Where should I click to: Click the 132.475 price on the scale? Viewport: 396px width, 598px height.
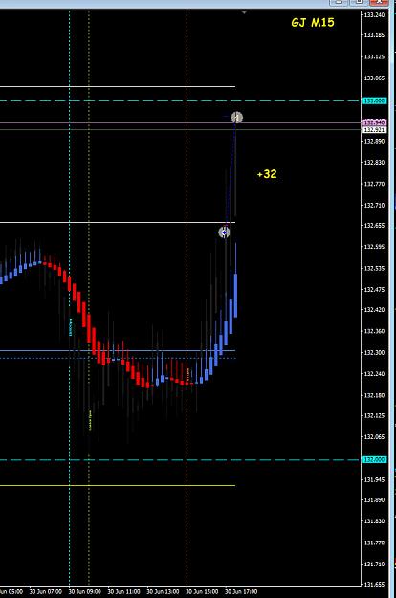coord(374,290)
